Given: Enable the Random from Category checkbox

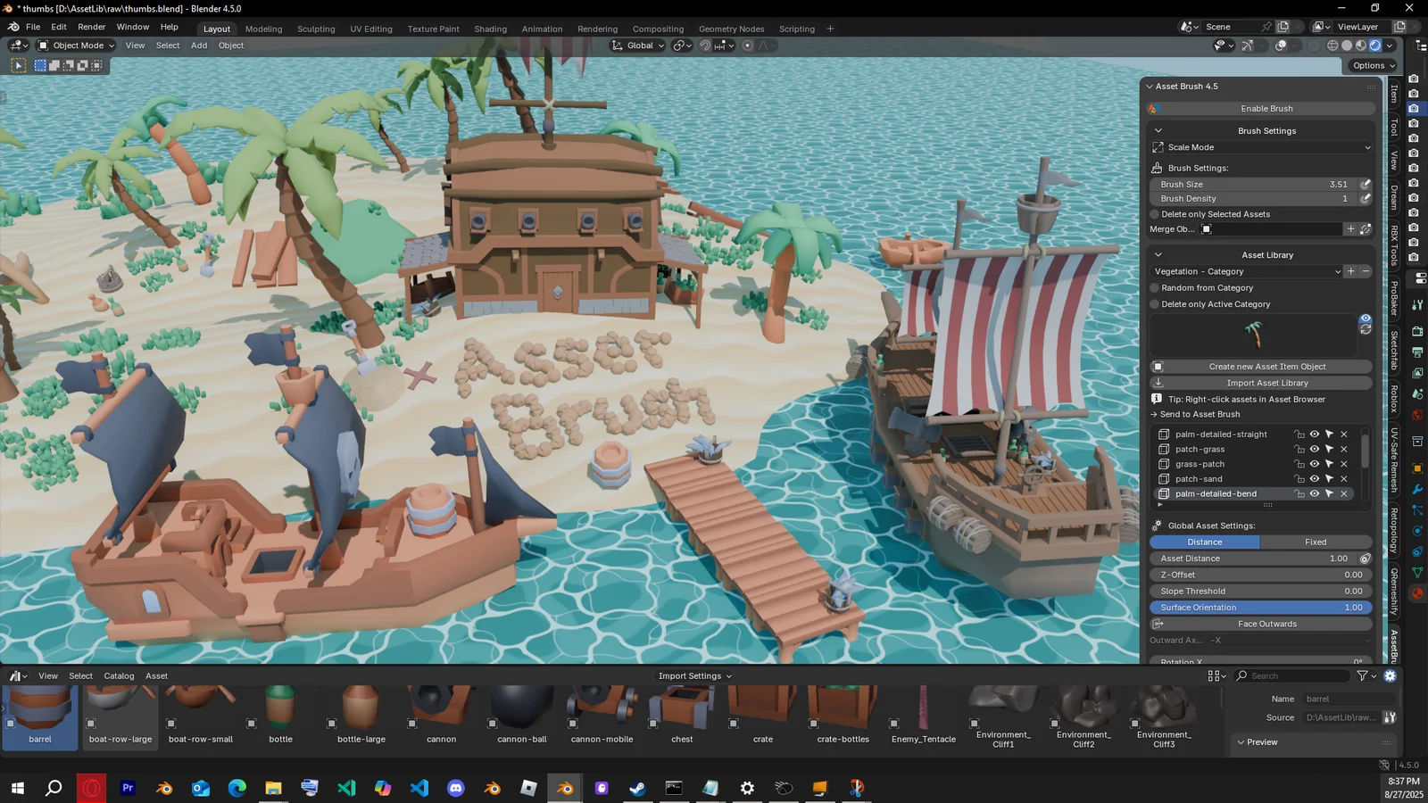Looking at the screenshot, I should [x=1155, y=287].
